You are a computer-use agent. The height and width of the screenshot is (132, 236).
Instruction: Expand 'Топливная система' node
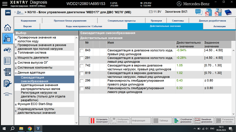[x=16, y=53]
